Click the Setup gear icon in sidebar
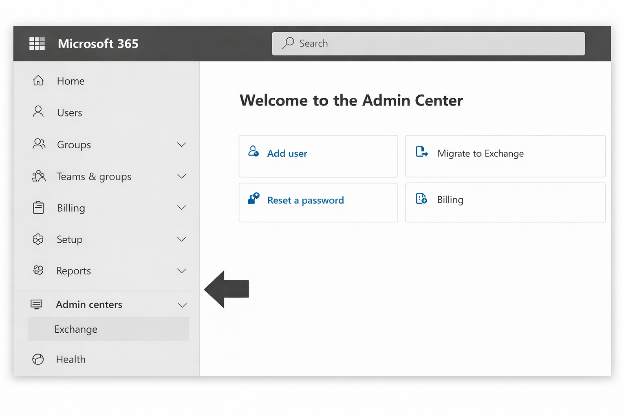The image size is (626, 417). click(x=38, y=239)
